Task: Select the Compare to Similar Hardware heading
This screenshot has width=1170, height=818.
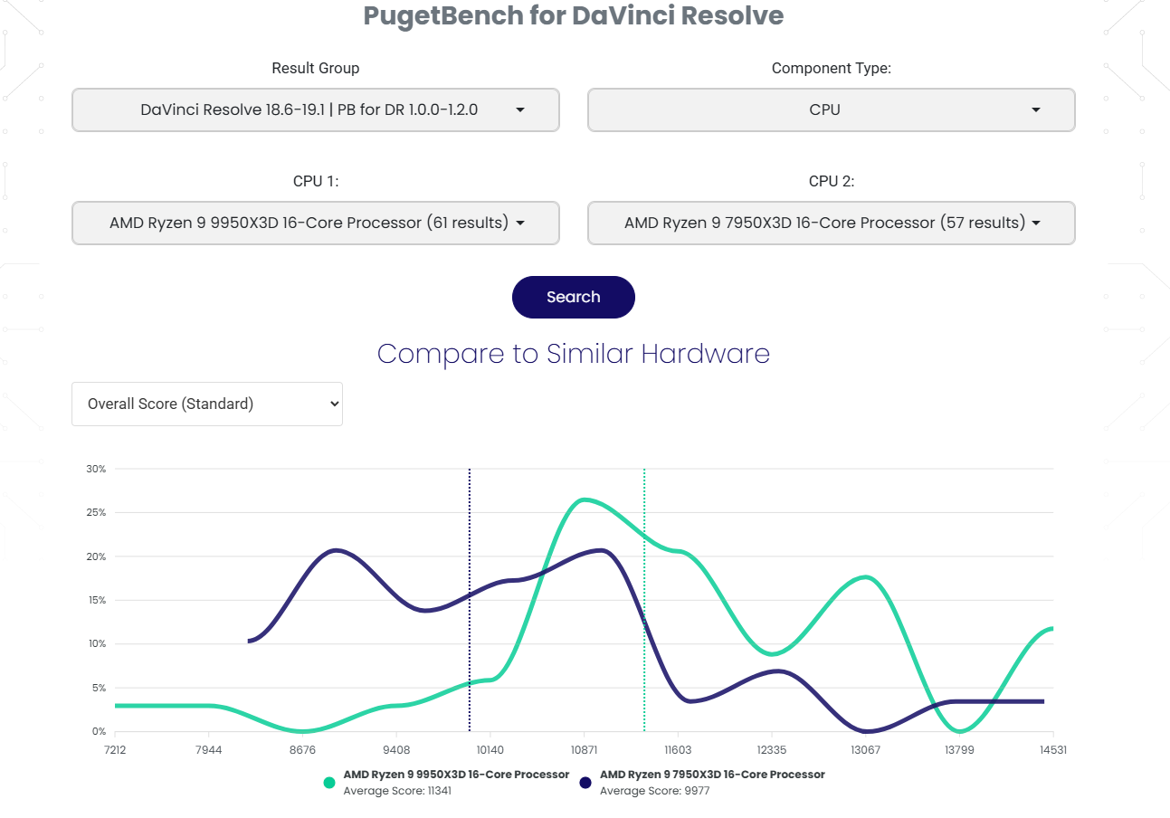Action: click(573, 354)
